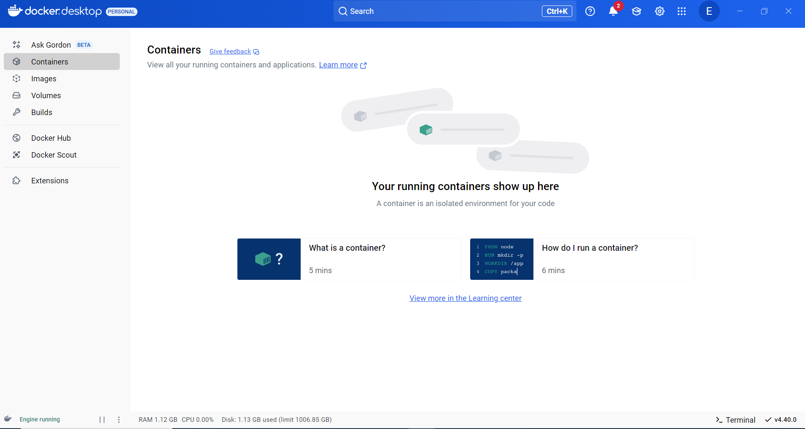The width and height of the screenshot is (805, 429).
Task: Click the Containers page heading
Action: point(174,50)
